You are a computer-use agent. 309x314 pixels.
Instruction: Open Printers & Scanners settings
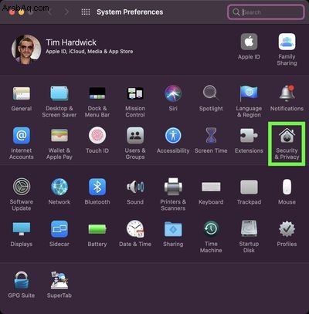[x=173, y=195]
